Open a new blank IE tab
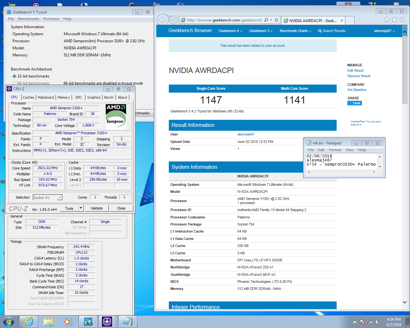Screen dimensions: 410x328 point(350,20)
